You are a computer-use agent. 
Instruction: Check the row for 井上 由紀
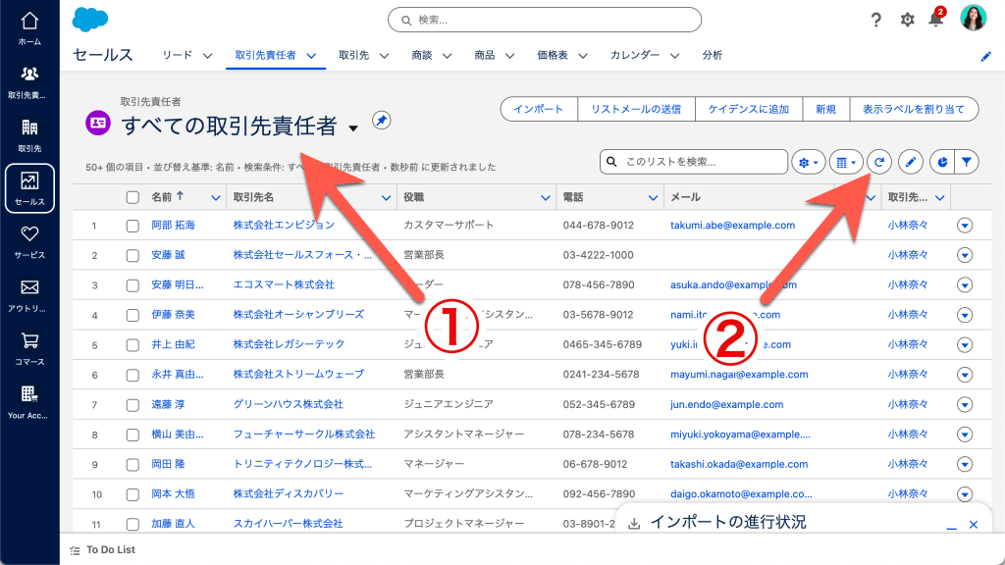click(132, 345)
